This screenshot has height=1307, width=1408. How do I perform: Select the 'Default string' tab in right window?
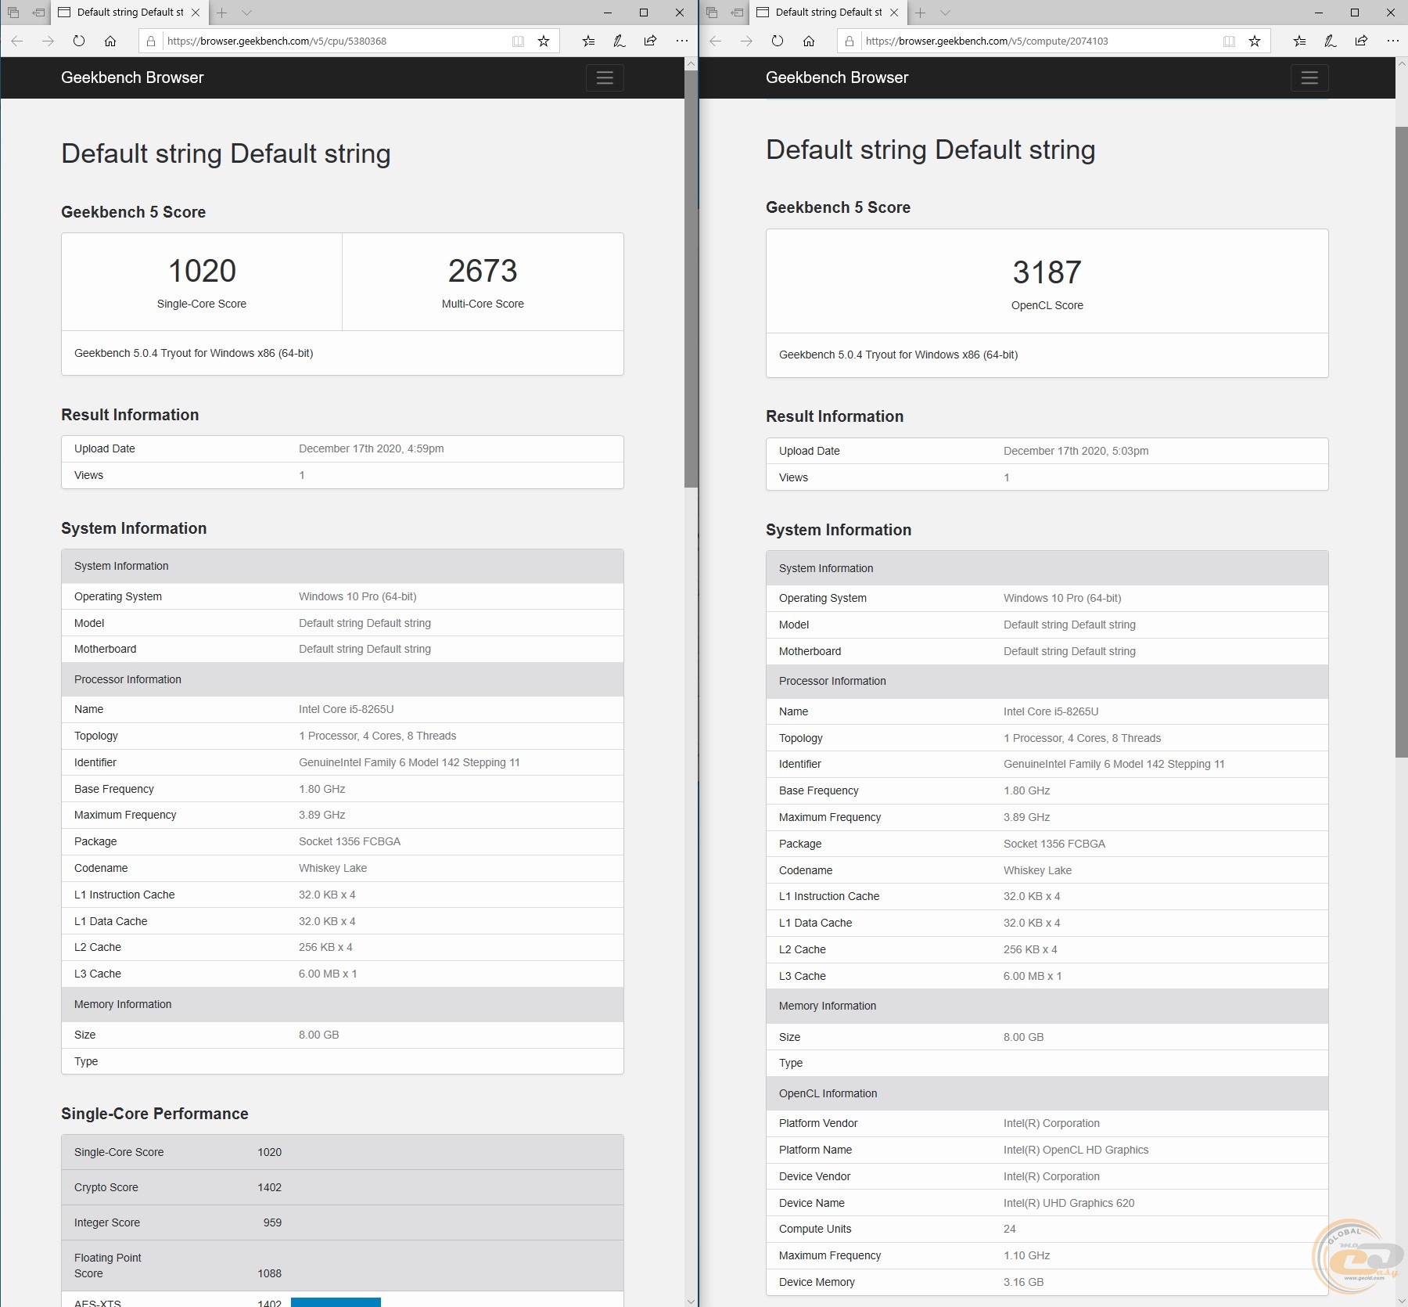(x=827, y=13)
